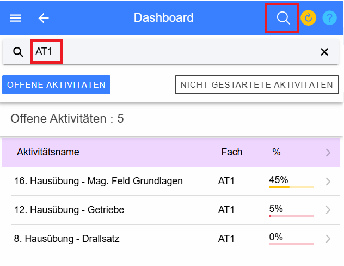Switch to Nicht gestartete Aktivitäten
344x266 pixels.
pos(256,84)
